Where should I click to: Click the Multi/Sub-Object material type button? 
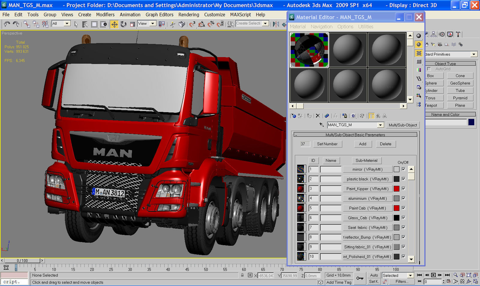click(403, 125)
